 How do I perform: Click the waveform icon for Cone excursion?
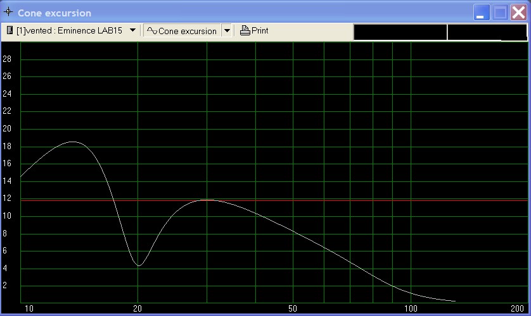pos(151,30)
